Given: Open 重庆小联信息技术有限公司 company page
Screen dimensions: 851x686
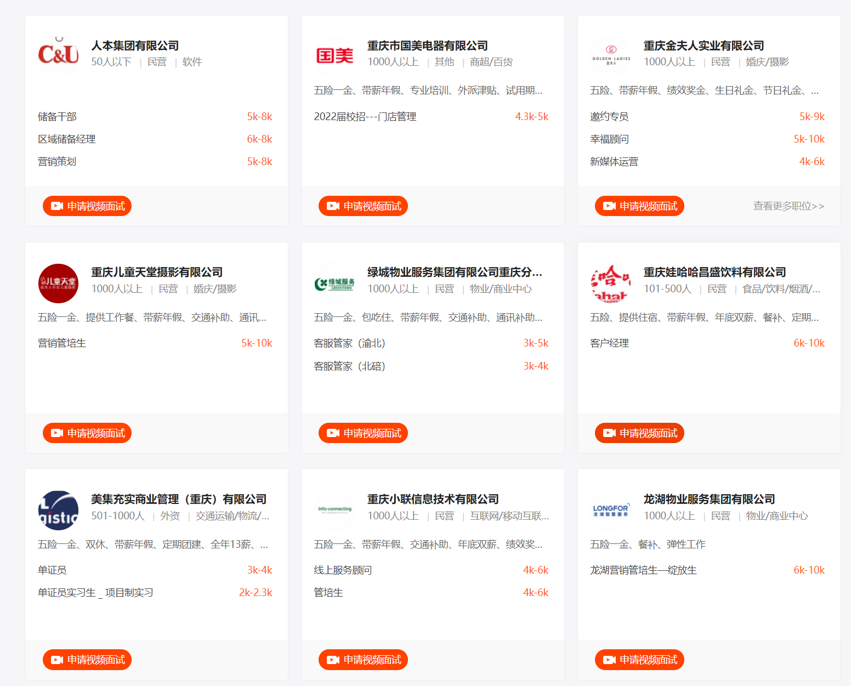Looking at the screenshot, I should (433, 499).
